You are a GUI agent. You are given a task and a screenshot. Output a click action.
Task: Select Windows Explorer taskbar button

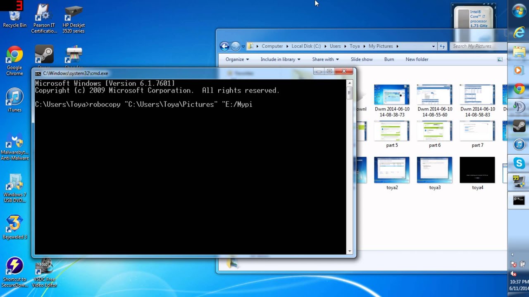coord(519,52)
